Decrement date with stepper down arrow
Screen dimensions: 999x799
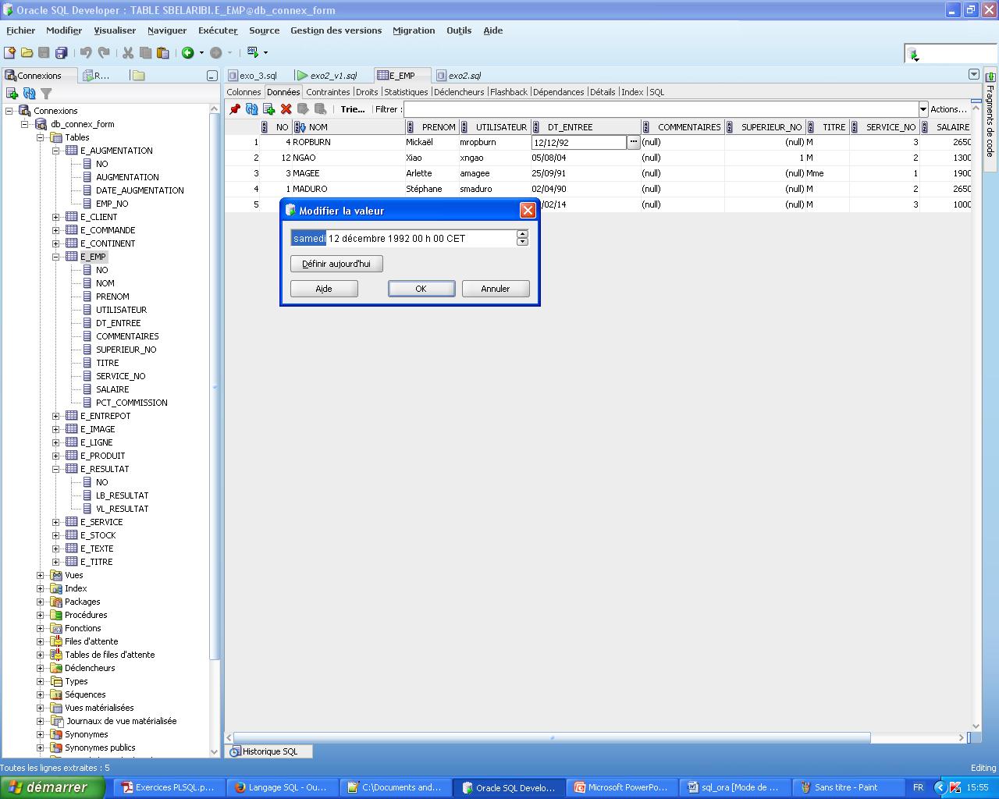[x=522, y=242]
